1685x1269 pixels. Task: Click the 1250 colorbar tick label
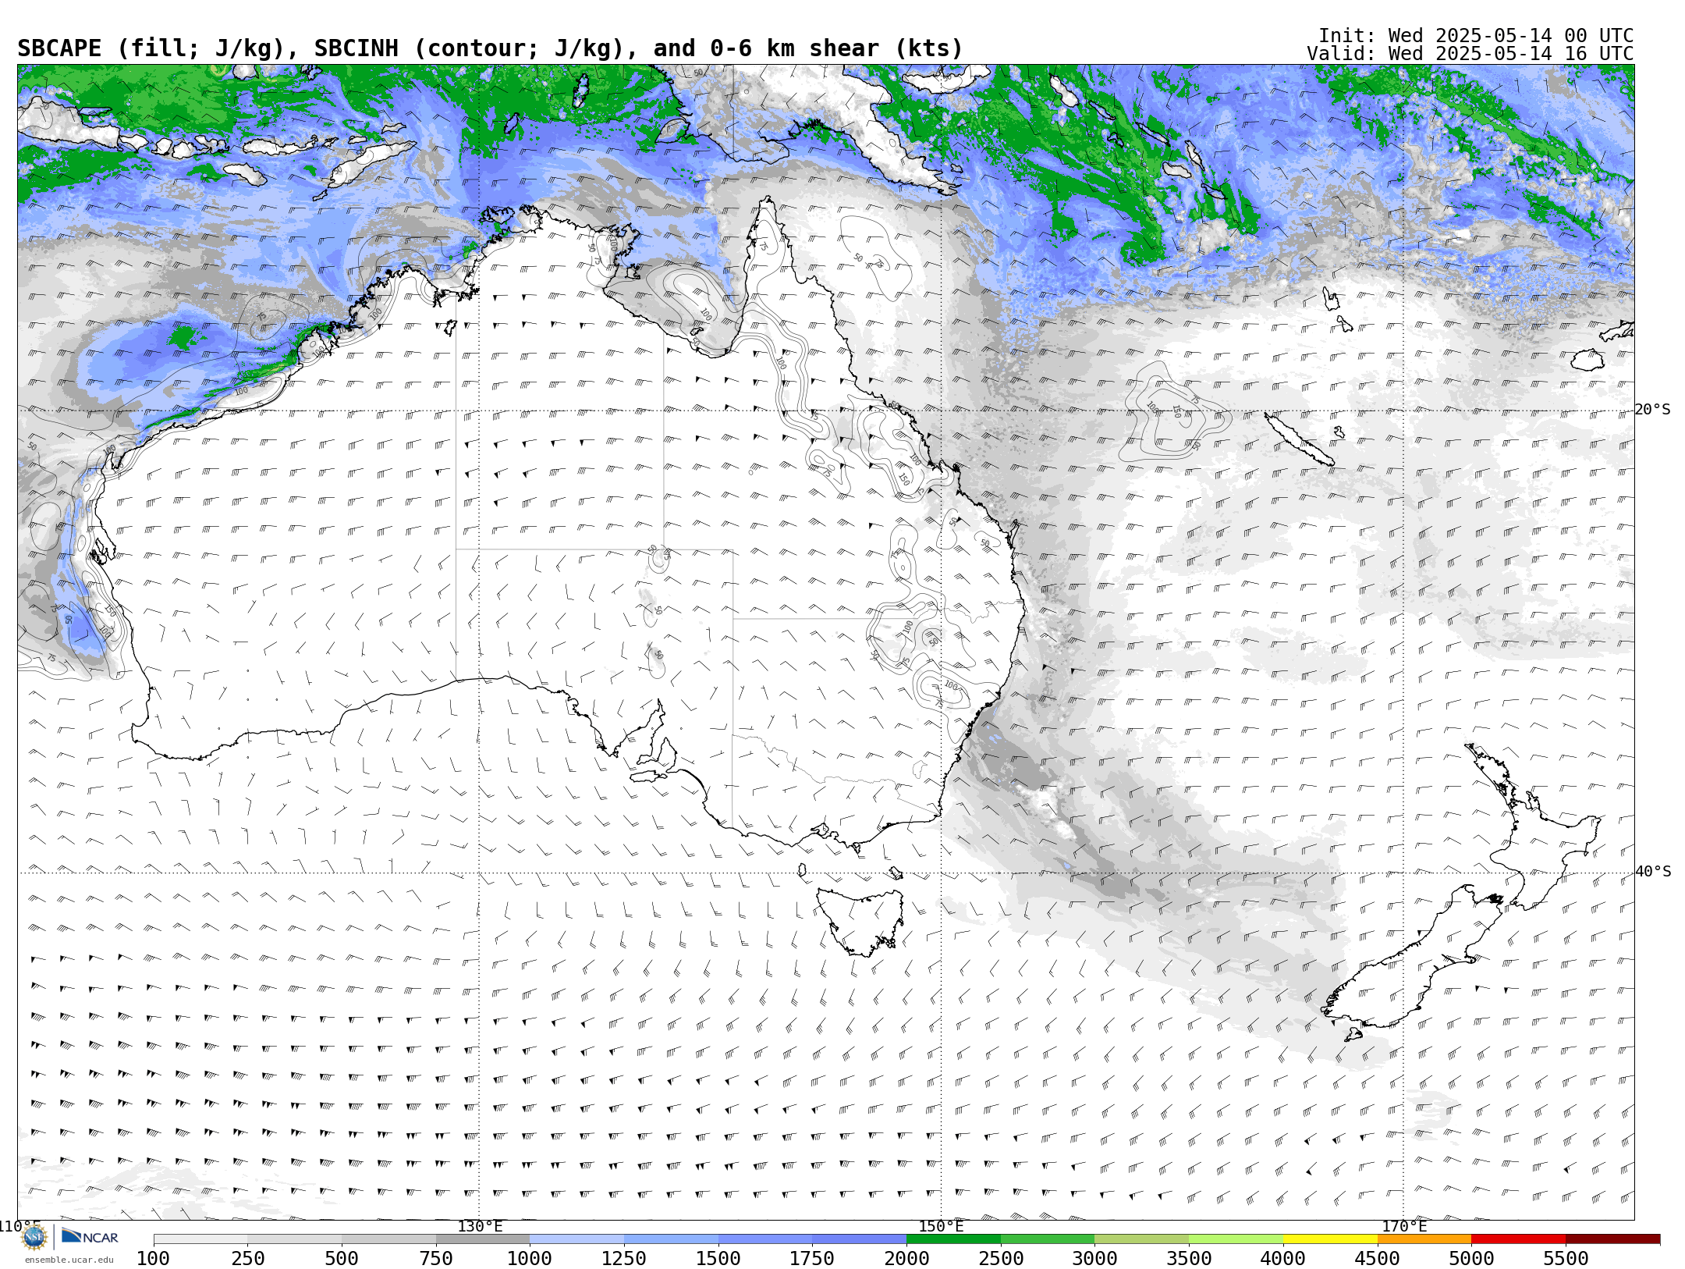point(624,1258)
